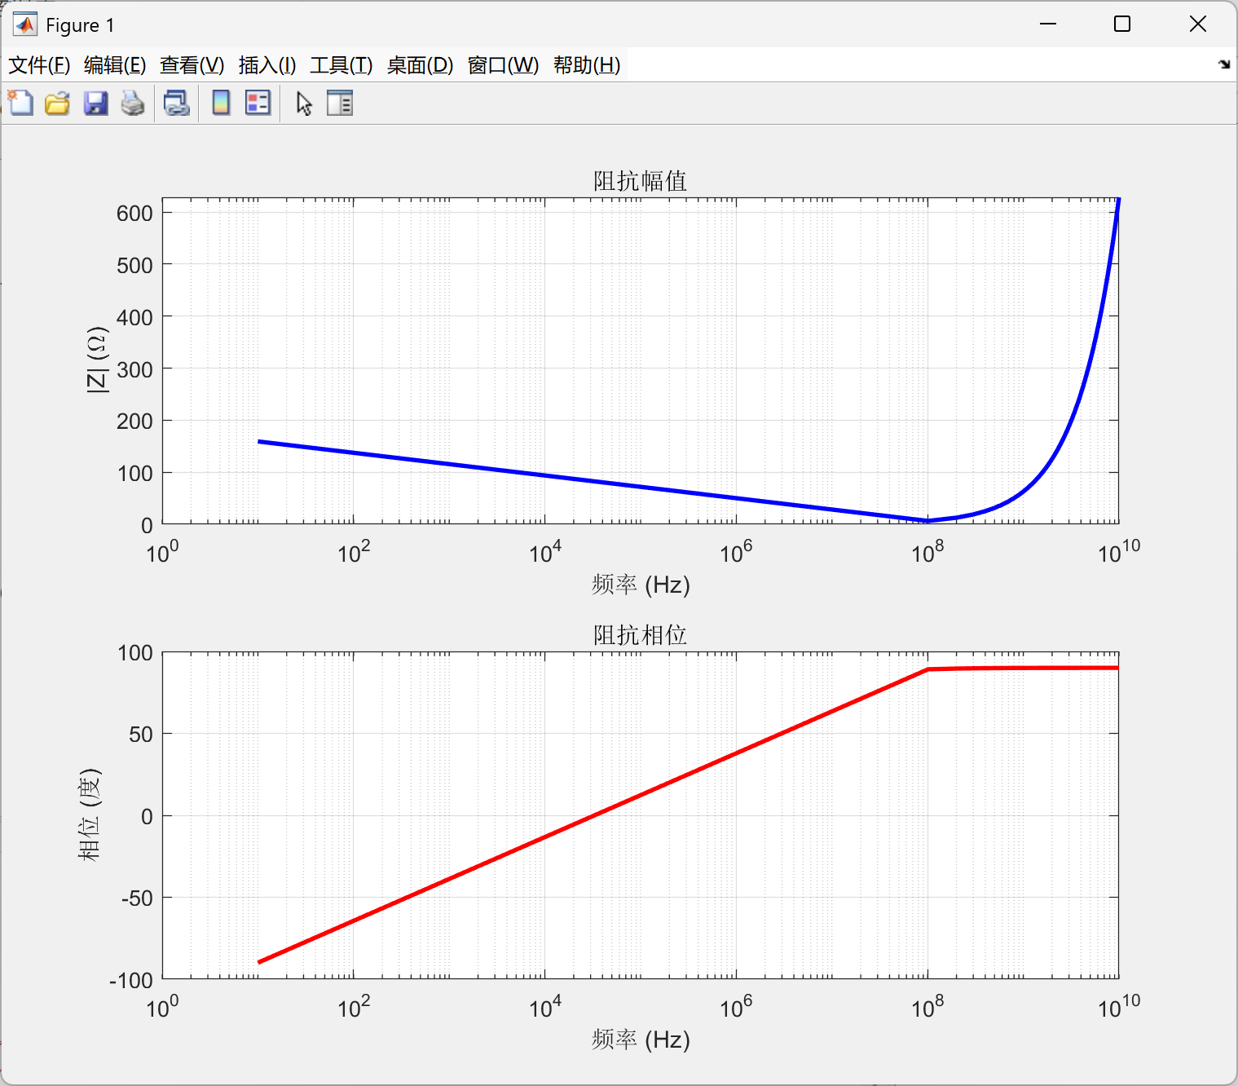Expand the 查看(V) menu
This screenshot has width=1238, height=1086.
tap(192, 65)
